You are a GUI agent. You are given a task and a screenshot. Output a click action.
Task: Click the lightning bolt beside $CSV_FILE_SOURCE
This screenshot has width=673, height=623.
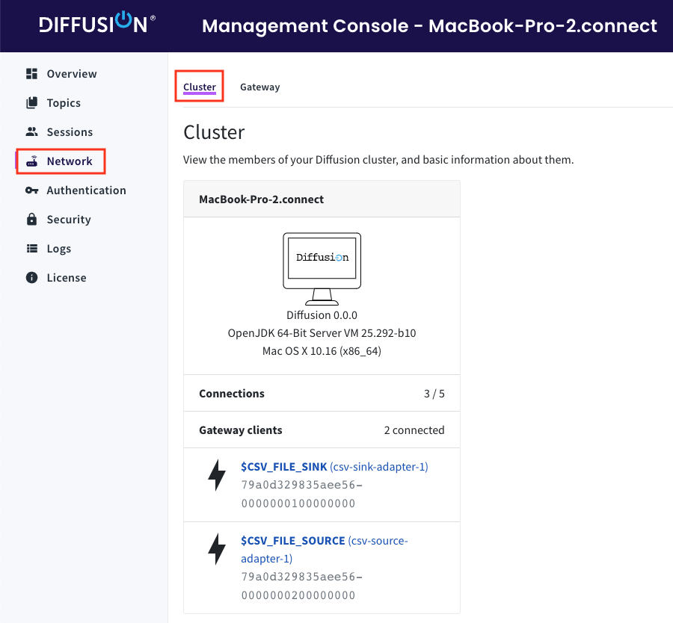click(x=217, y=549)
